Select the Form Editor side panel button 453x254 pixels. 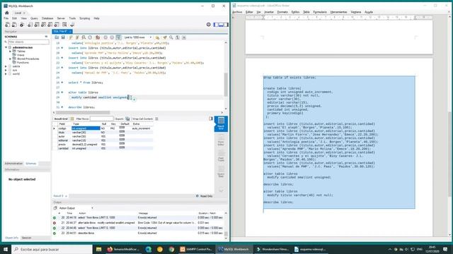pyautogui.click(x=221, y=140)
